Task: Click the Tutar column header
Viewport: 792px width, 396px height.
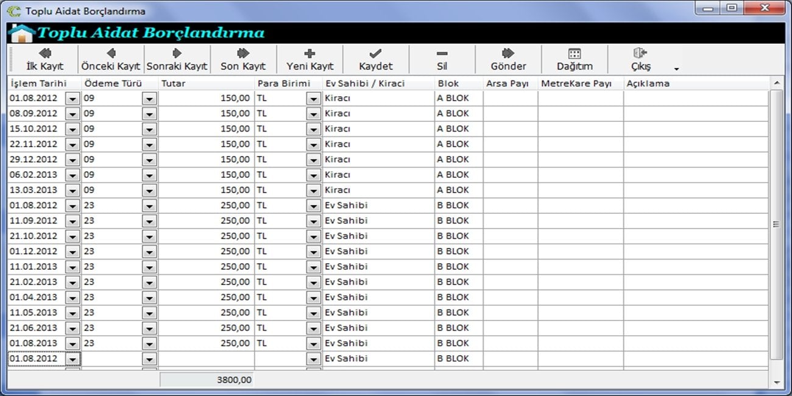Action: 206,83
